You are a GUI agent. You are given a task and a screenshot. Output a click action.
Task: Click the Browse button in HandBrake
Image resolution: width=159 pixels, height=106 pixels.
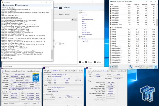click(x=74, y=20)
